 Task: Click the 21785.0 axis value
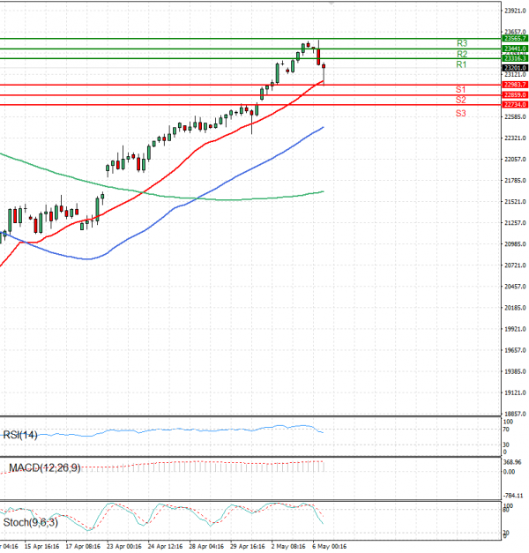[x=515, y=181]
